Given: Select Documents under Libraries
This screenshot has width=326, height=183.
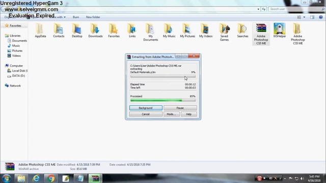Looking at the screenshot, I should (x=19, y=41).
